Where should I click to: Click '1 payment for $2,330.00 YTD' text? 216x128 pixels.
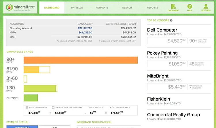164,80
